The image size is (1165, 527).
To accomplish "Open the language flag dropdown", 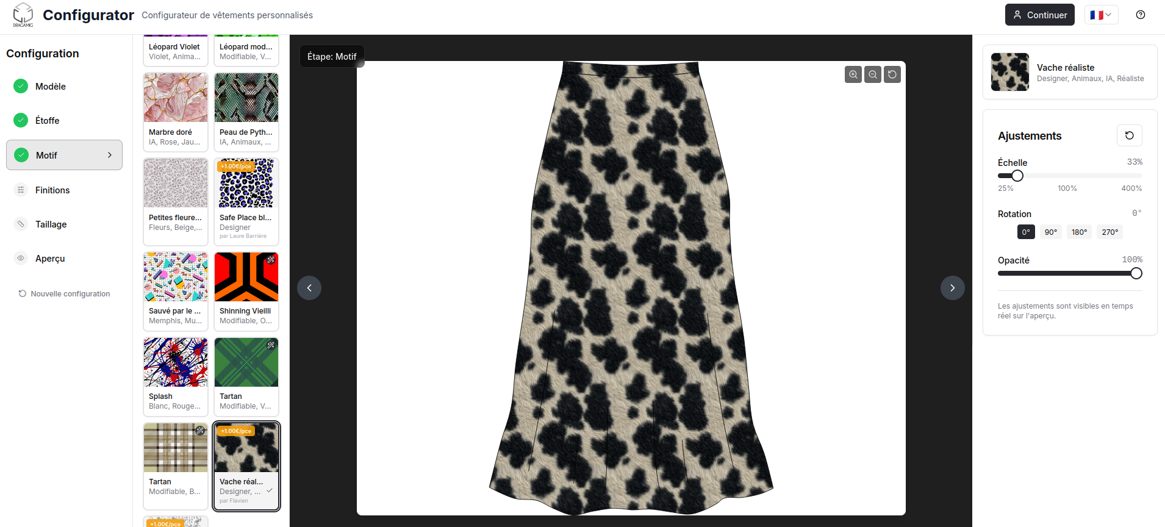I will tap(1101, 15).
